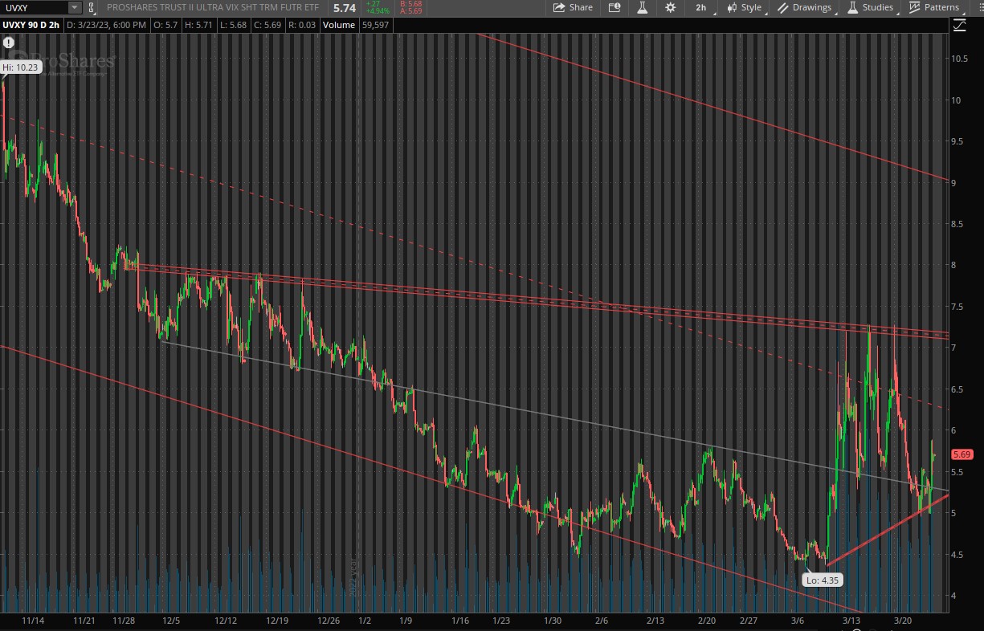Click the exclamation alert icon on chart
Screen dimensions: 984x631
(9, 43)
